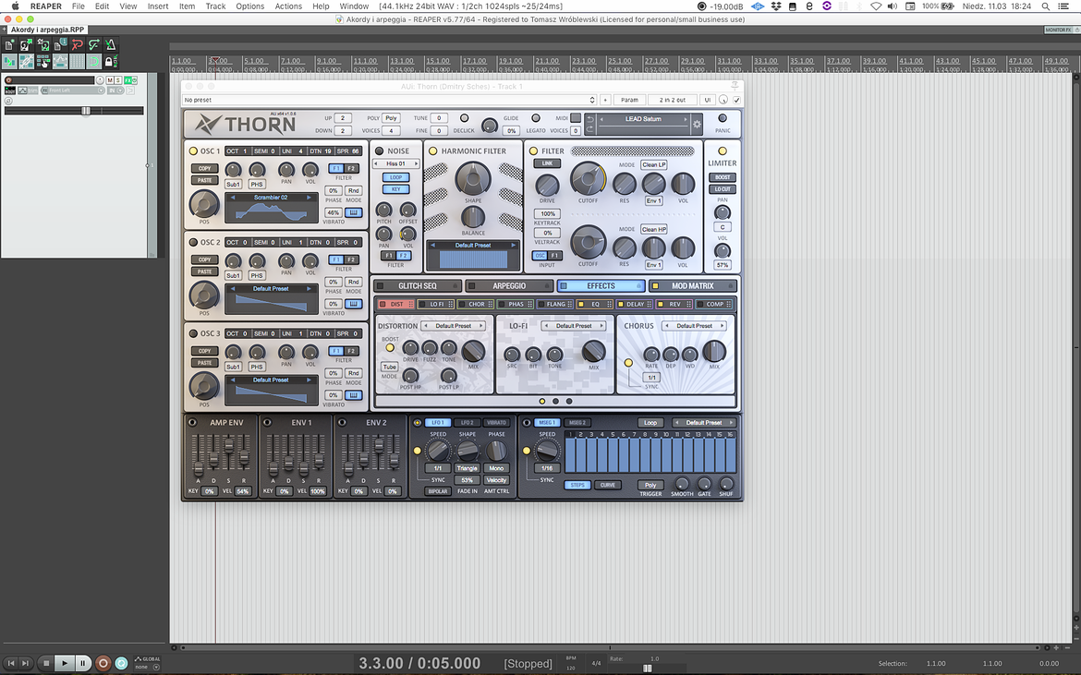This screenshot has height=675, width=1081.
Task: Click OSC 1 COPY button
Action: 205,169
